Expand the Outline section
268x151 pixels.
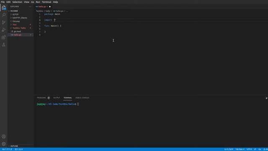[x=21, y=146]
